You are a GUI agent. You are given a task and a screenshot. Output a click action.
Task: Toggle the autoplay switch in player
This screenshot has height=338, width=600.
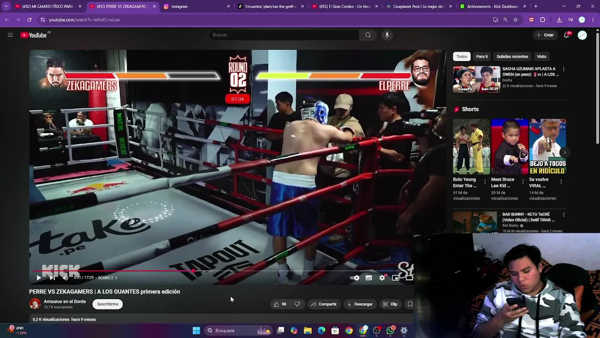(355, 278)
